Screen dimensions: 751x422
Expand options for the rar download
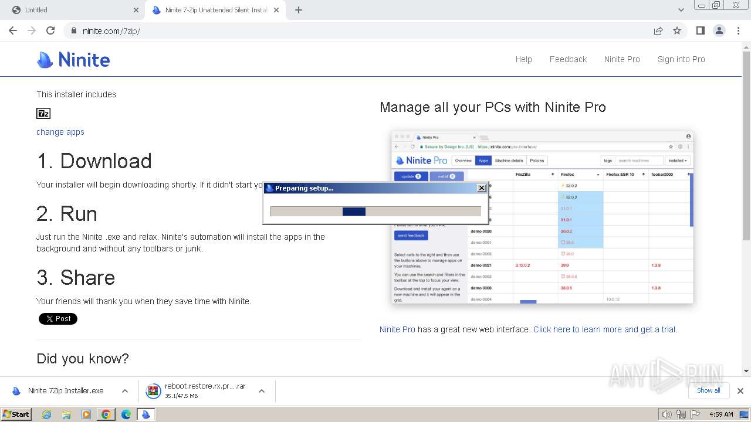[x=262, y=391]
